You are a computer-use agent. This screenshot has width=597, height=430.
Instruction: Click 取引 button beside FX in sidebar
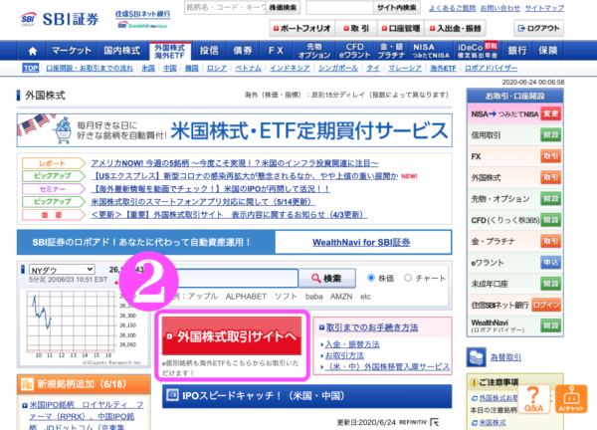(550, 156)
